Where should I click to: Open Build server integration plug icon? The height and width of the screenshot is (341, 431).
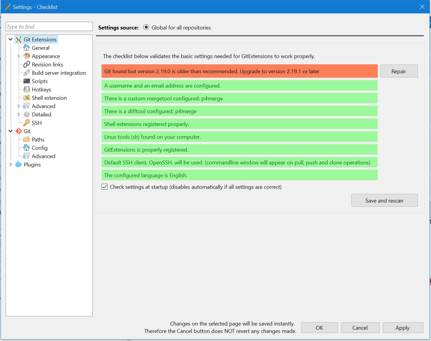coord(26,73)
